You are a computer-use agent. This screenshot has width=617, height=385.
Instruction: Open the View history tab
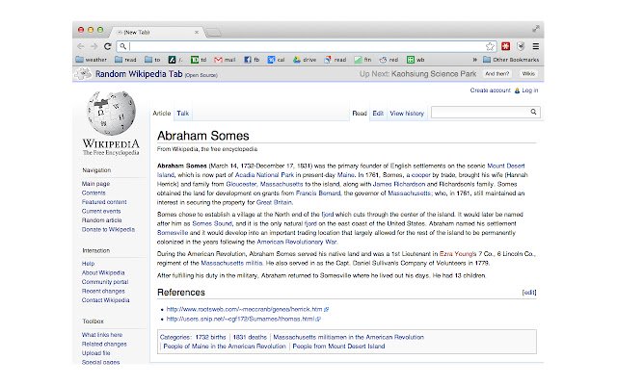407,114
